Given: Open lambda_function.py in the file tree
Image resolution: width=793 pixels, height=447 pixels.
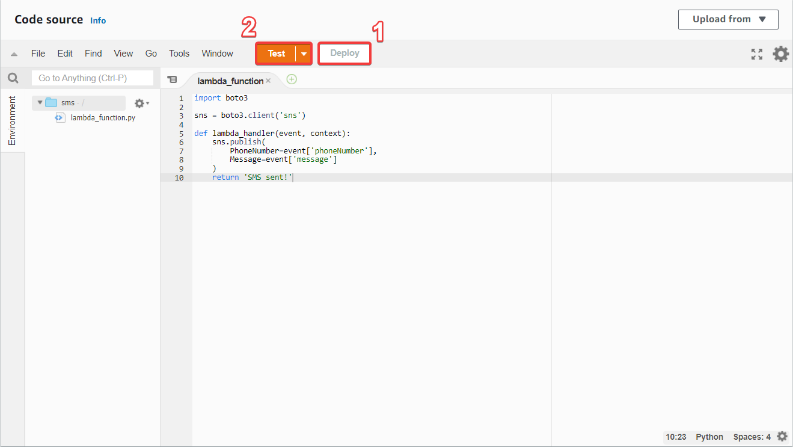Looking at the screenshot, I should [103, 117].
